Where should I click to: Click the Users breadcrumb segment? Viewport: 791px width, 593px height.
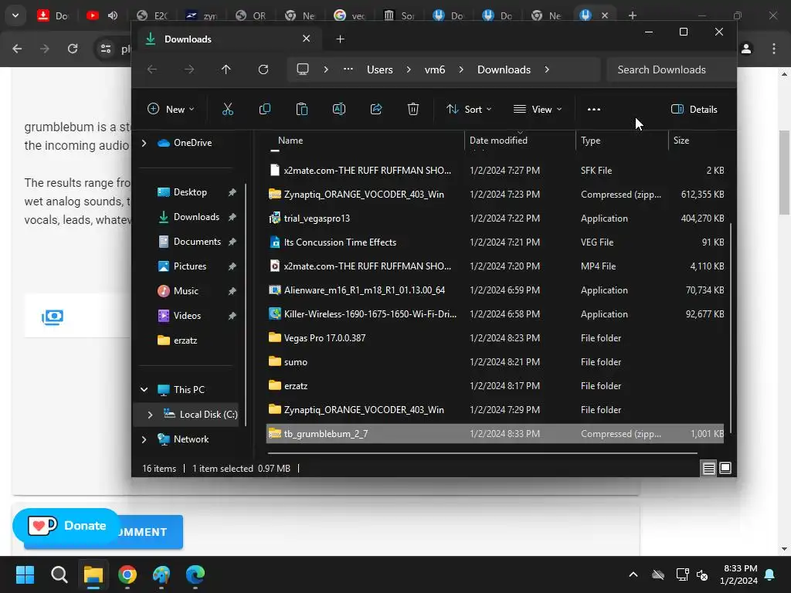pyautogui.click(x=379, y=69)
